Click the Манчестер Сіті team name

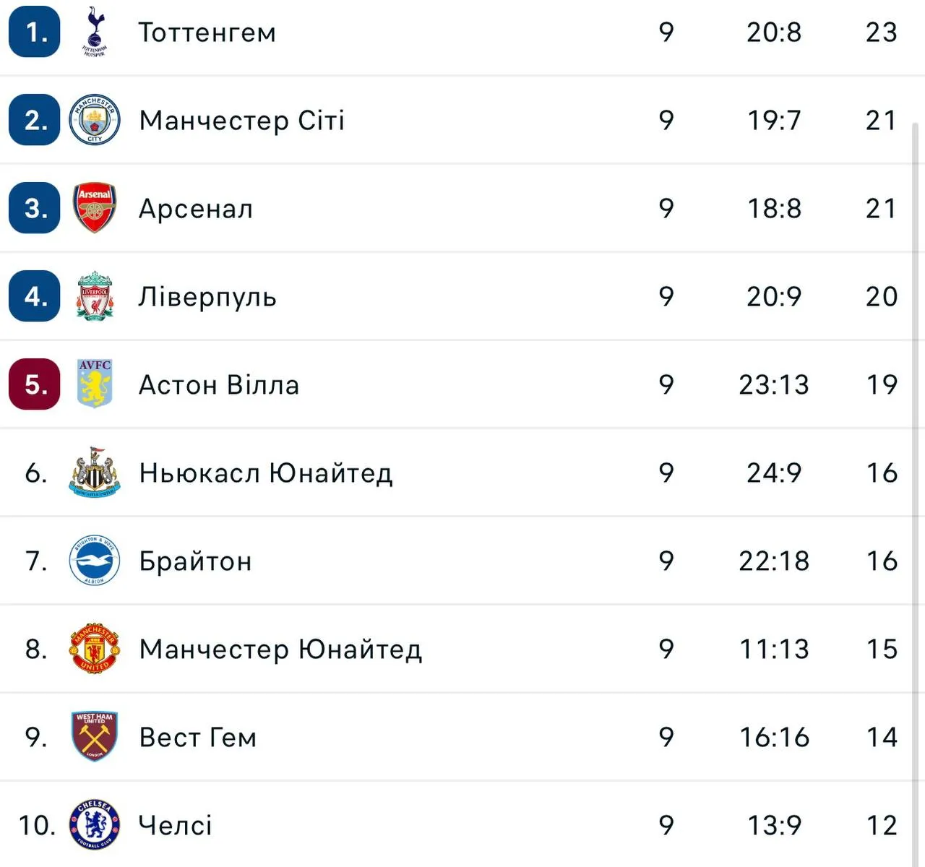click(x=243, y=120)
